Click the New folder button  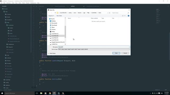[x=59, y=16]
